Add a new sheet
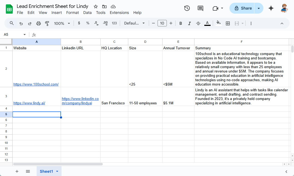294x176 pixels. tap(17, 171)
